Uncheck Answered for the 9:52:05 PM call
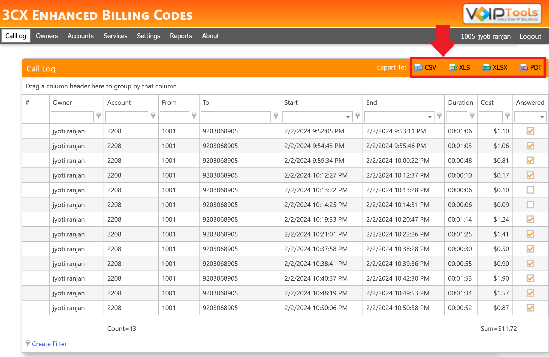Image resolution: width=549 pixels, height=357 pixels. click(530, 131)
